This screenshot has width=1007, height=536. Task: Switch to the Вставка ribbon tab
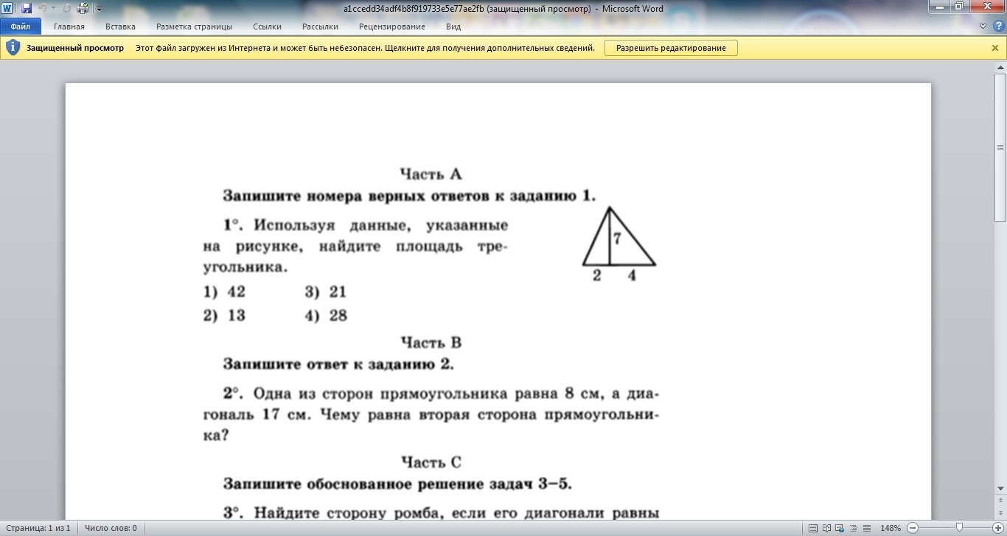(120, 27)
